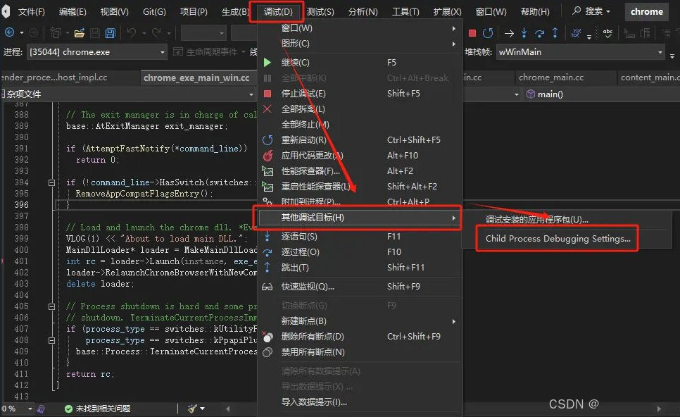The image size is (680, 417).
Task: Select 禁用所有断点(N) menu entry
Action: [x=360, y=352]
